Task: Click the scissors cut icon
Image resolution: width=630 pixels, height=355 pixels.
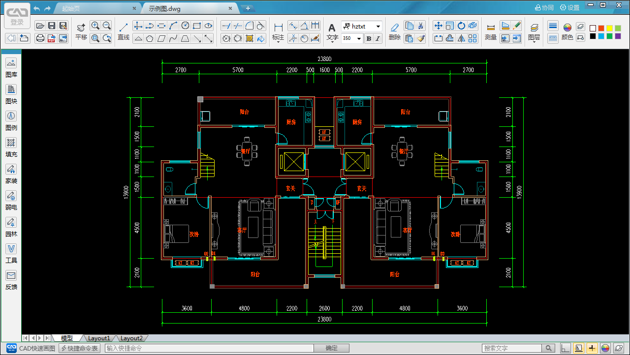Action: [x=420, y=26]
